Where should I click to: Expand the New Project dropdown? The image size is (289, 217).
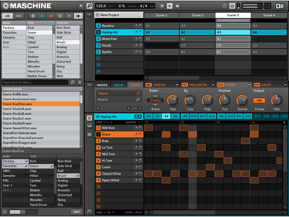pos(98,15)
